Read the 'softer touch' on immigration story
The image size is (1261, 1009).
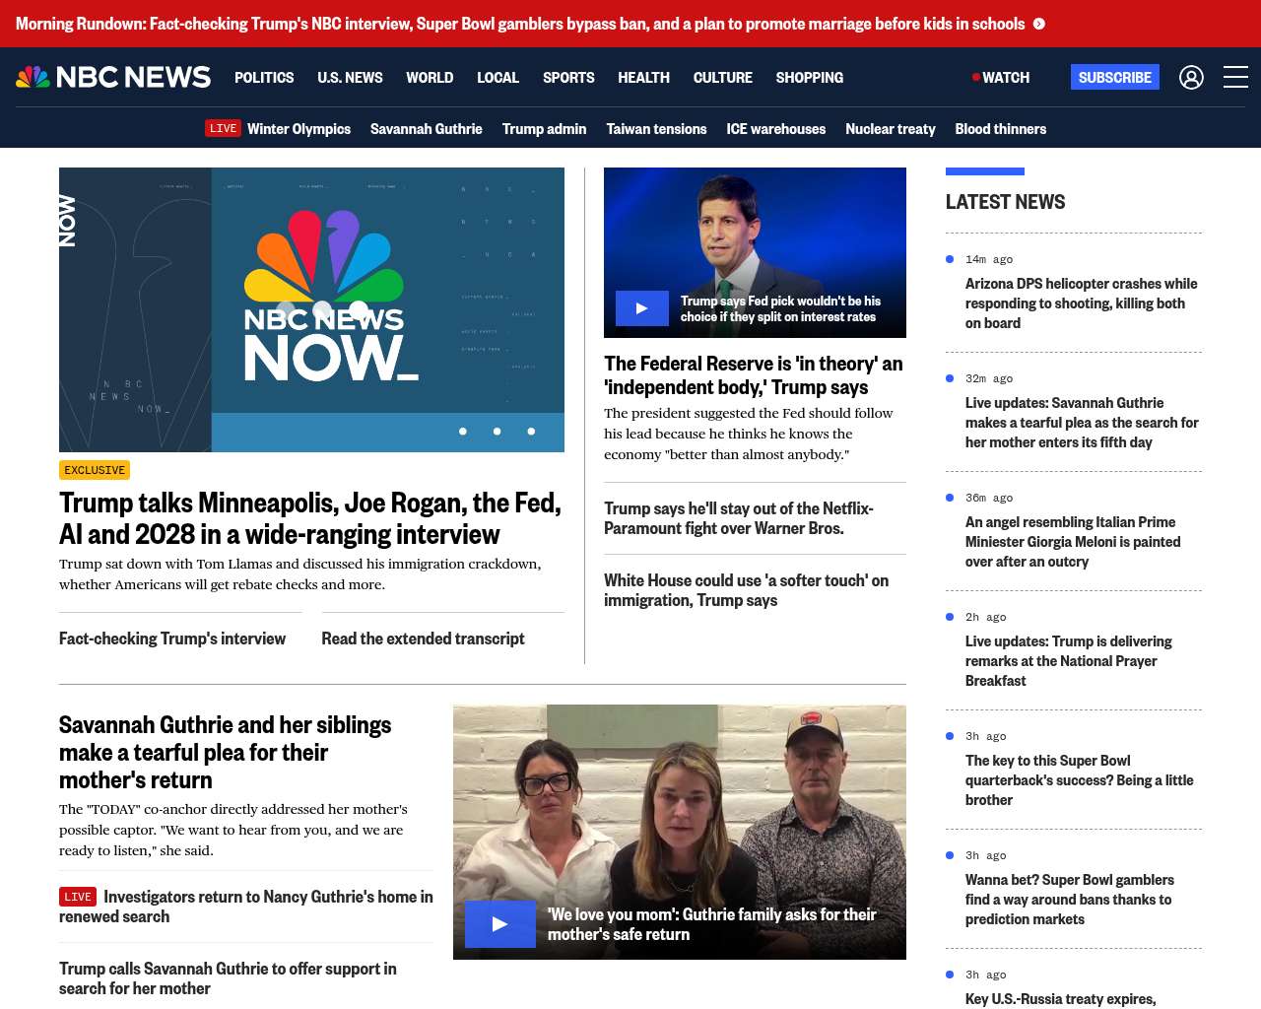pyautogui.click(x=747, y=590)
